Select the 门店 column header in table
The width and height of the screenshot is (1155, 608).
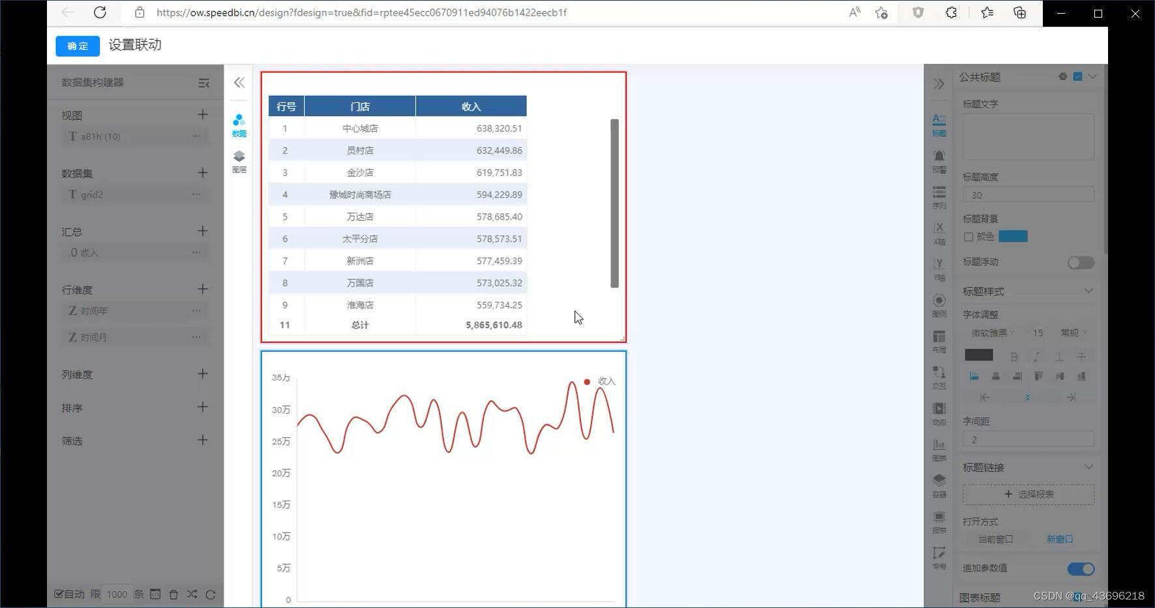point(360,106)
